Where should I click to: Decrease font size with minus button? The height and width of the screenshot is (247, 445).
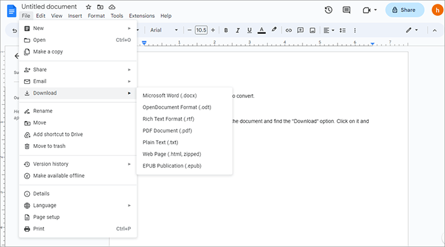(189, 30)
